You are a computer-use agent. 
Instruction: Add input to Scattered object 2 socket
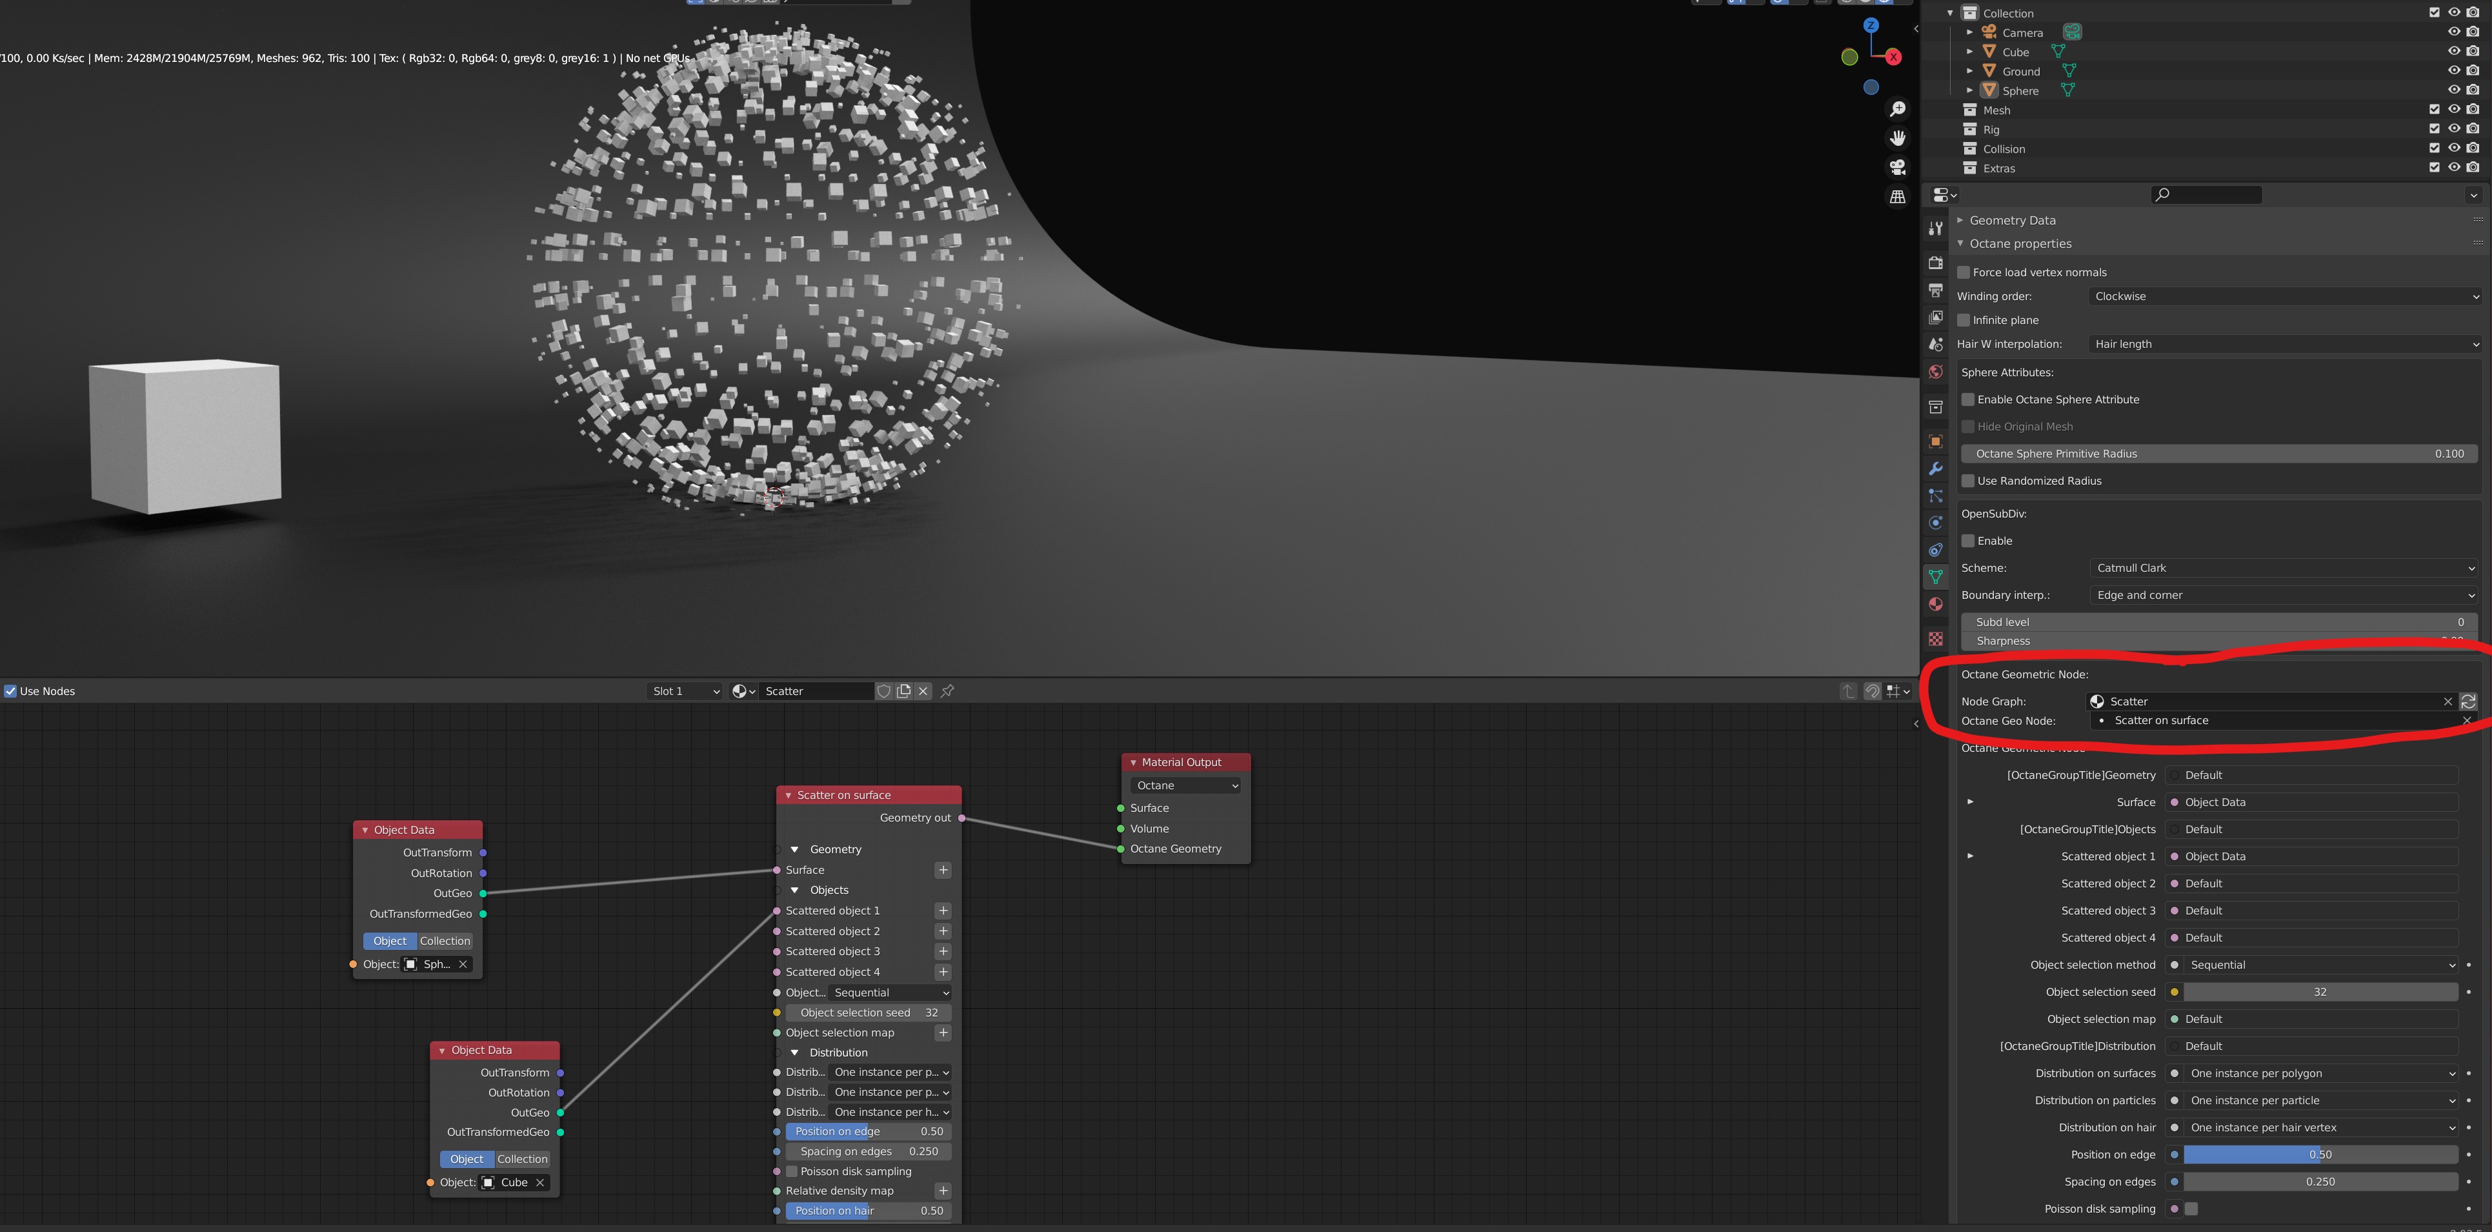pyautogui.click(x=943, y=931)
